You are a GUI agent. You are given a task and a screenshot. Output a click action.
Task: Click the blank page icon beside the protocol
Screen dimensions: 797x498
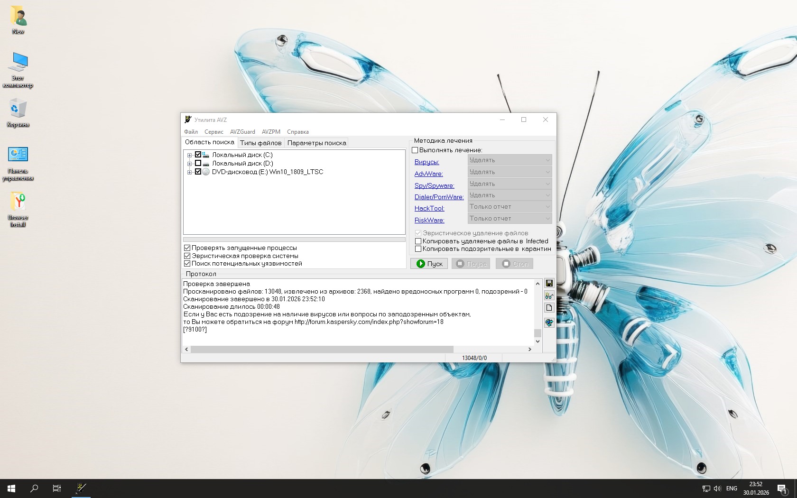point(549,308)
